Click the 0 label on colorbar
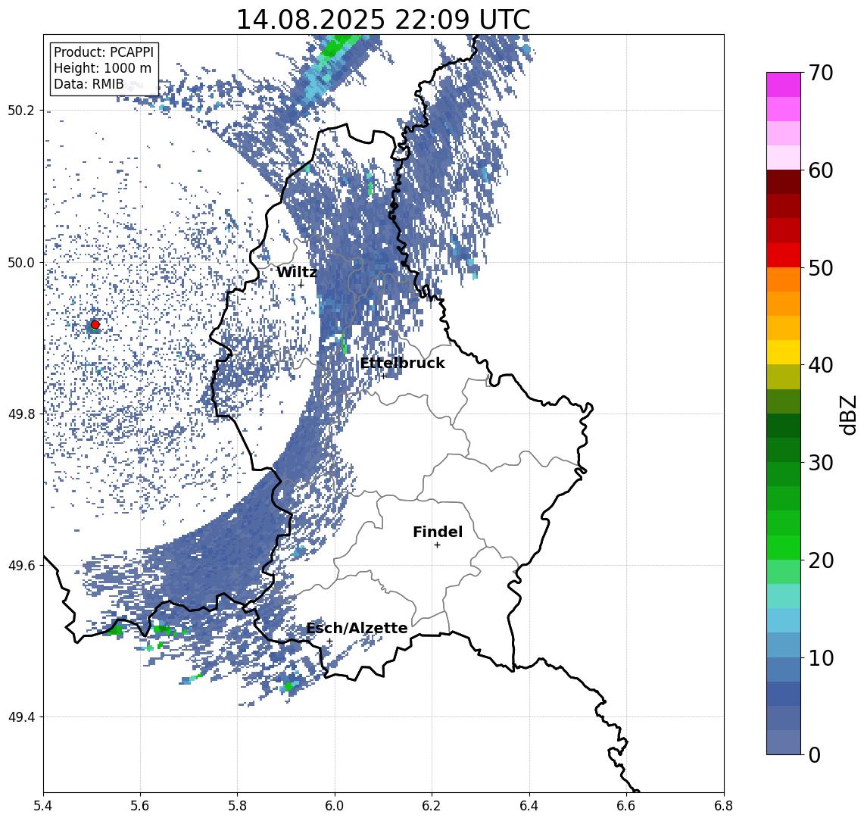867x821 pixels. (815, 754)
